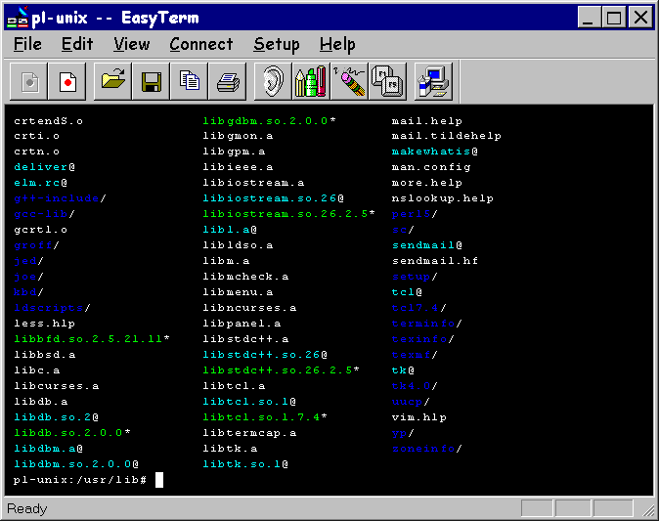Expand the Setup menu
Image resolution: width=659 pixels, height=521 pixels.
coord(276,44)
